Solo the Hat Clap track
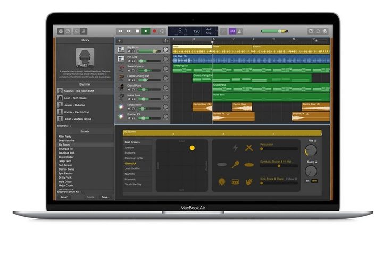This screenshot has width=383, height=255. tap(134, 61)
